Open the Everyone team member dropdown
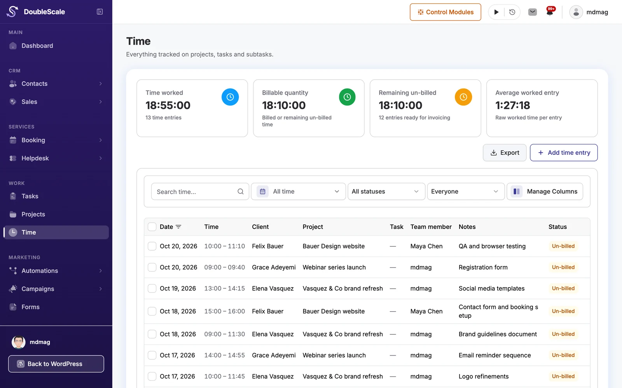Viewport: 622px width, 388px height. pos(466,192)
